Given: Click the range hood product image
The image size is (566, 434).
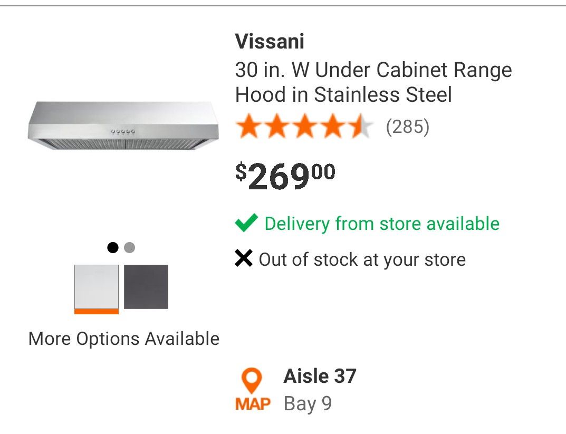Looking at the screenshot, I should (123, 126).
